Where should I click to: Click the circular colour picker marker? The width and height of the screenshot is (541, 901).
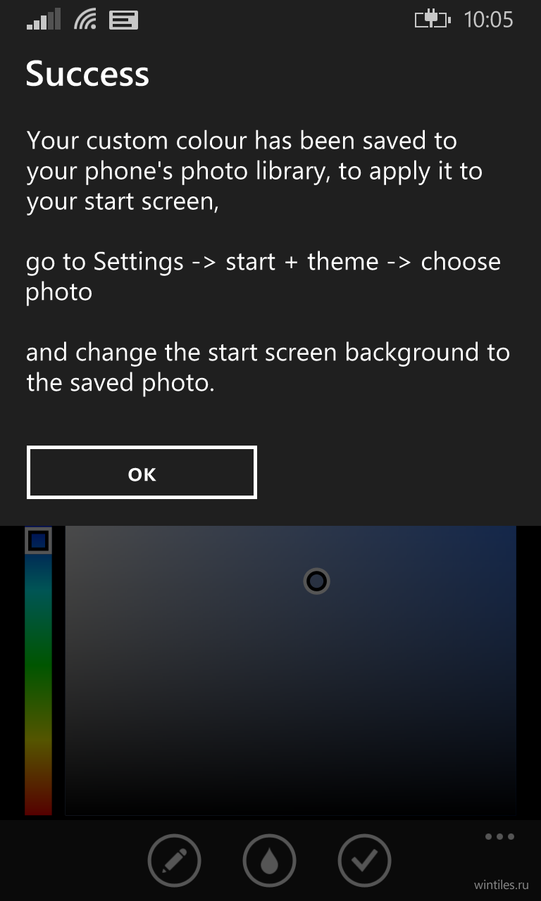tap(317, 581)
